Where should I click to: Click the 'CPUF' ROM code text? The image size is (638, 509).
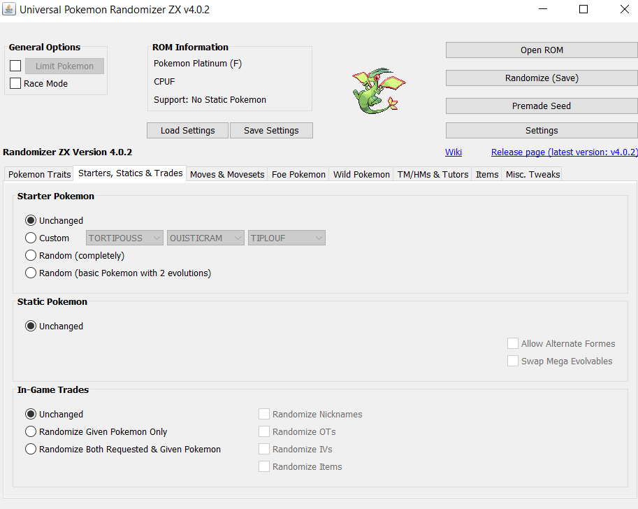(164, 81)
